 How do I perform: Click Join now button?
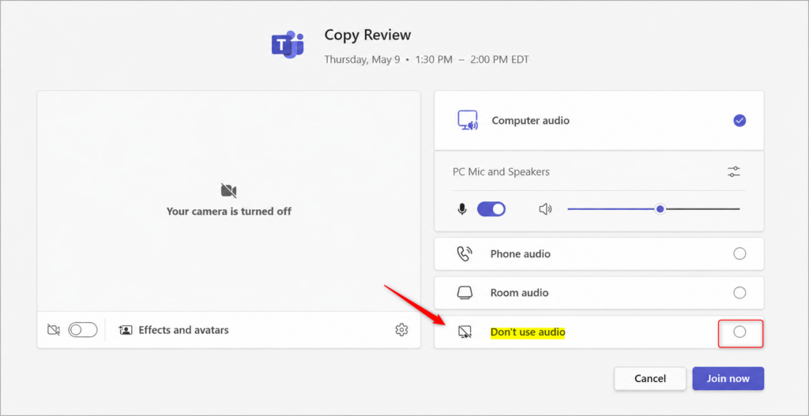[728, 379]
